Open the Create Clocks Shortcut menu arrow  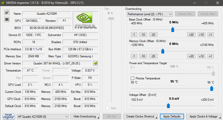point(156,118)
